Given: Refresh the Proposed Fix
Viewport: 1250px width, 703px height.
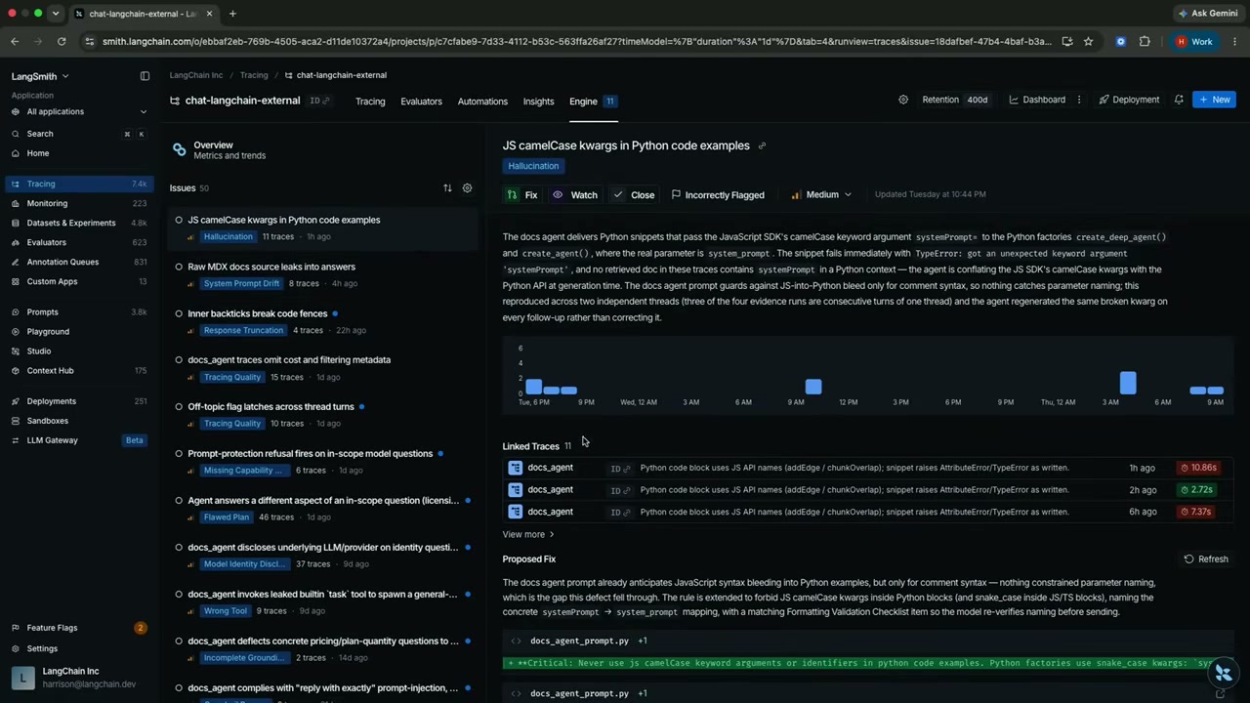Looking at the screenshot, I should pyautogui.click(x=1206, y=559).
